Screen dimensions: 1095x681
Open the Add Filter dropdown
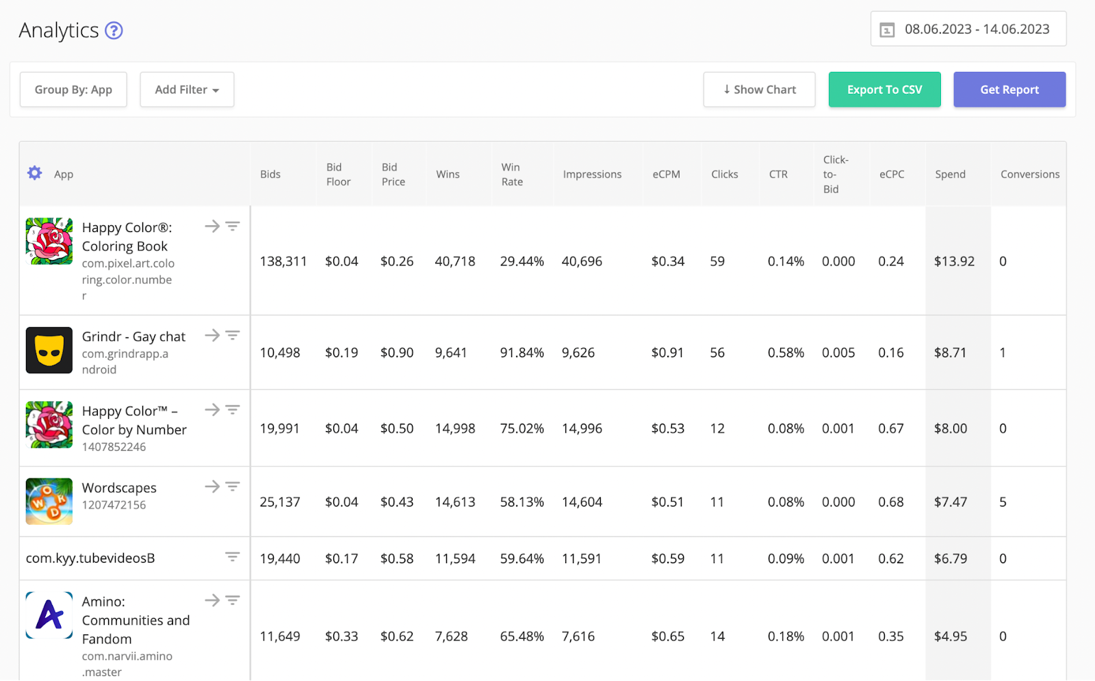[x=186, y=89]
